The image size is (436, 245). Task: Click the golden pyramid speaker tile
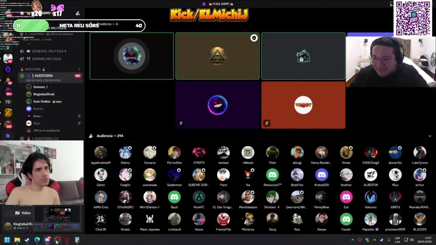click(x=217, y=56)
